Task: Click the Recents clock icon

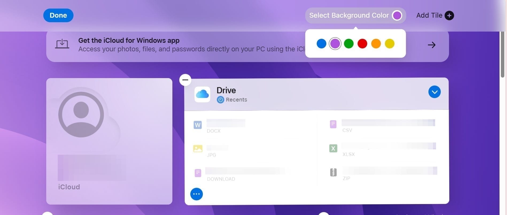Action: pos(220,100)
